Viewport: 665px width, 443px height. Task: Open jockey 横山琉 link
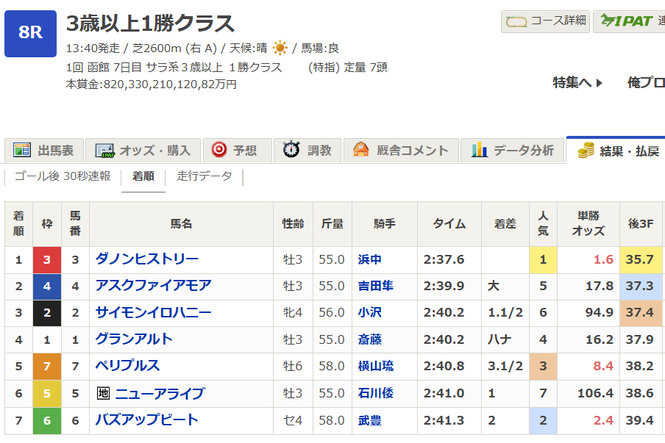click(376, 366)
